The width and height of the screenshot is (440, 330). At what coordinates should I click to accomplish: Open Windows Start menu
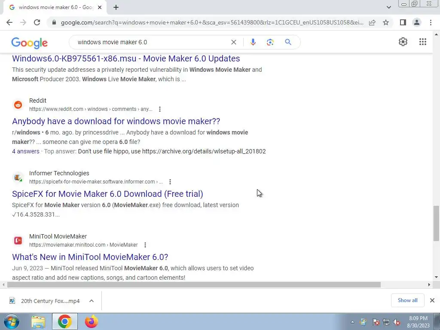click(12, 321)
